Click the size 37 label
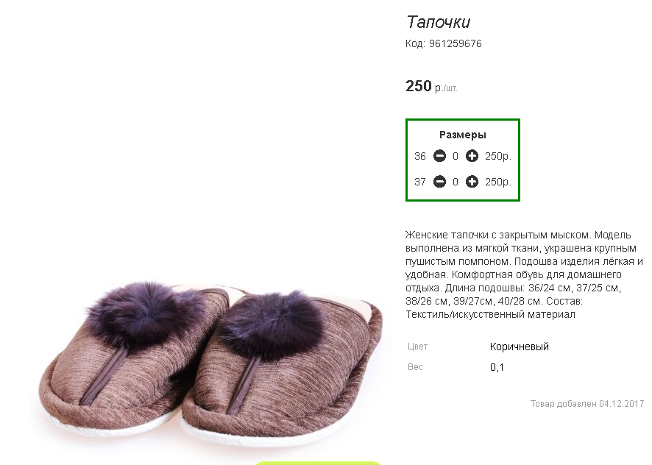Image resolution: width=652 pixels, height=465 pixels. click(x=420, y=182)
